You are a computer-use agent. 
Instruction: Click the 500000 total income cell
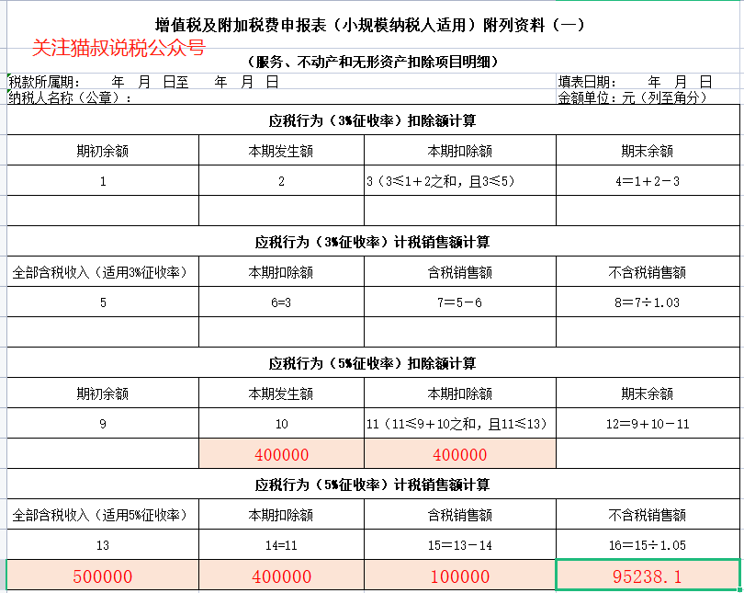103,576
